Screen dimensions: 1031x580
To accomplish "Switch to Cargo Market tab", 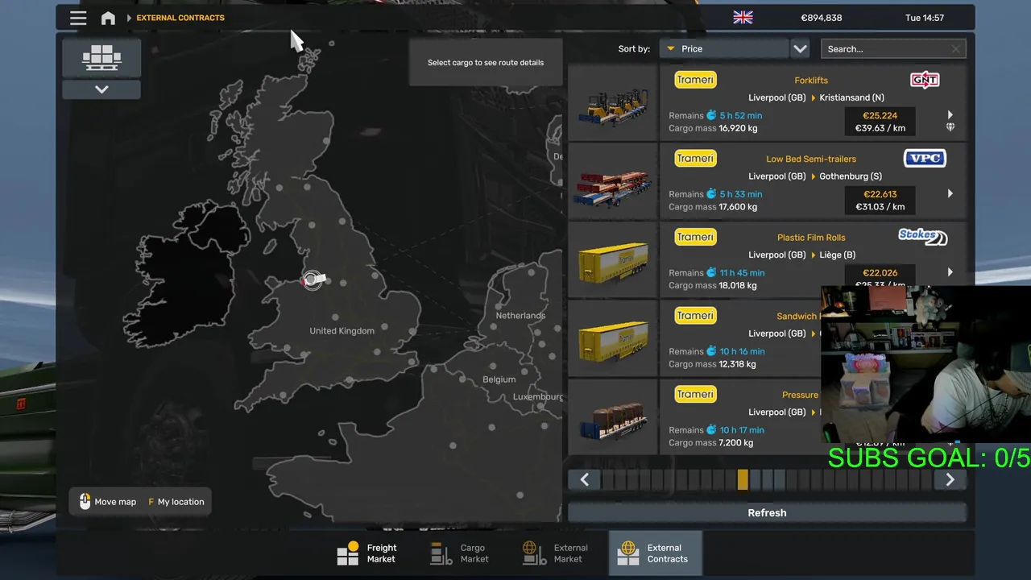I will point(460,553).
